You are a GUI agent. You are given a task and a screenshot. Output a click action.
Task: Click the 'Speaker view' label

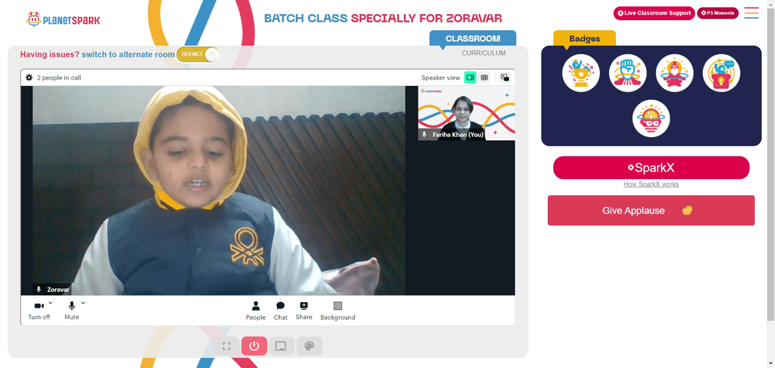[x=440, y=77]
